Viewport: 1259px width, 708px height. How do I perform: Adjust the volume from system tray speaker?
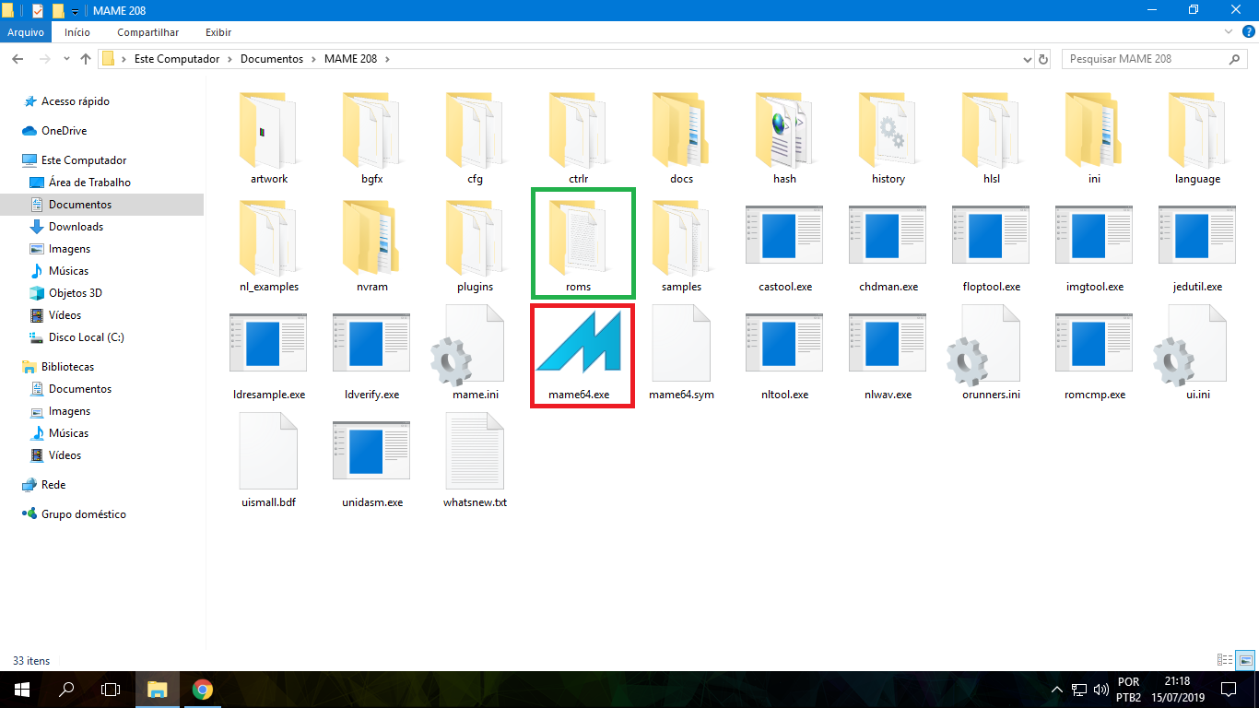(1102, 690)
